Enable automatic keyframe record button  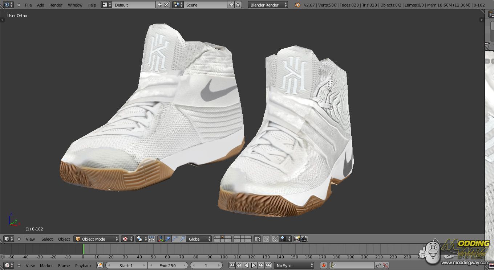323,266
